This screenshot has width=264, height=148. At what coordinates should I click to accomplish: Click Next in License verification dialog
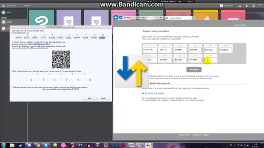(89, 98)
